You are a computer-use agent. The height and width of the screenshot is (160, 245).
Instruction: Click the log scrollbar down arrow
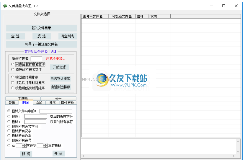238,151
